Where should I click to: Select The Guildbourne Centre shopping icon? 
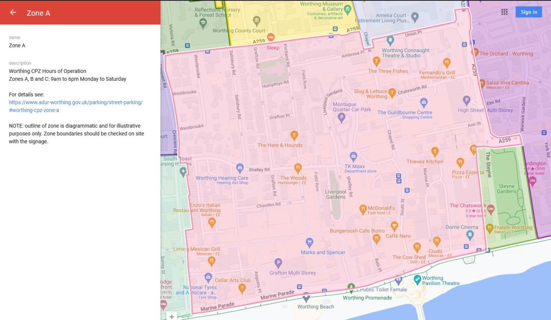click(x=424, y=102)
